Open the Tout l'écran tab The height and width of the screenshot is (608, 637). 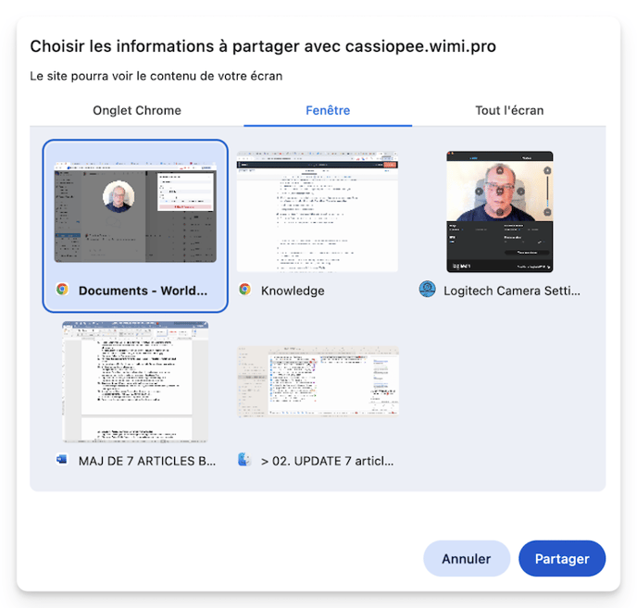(509, 110)
